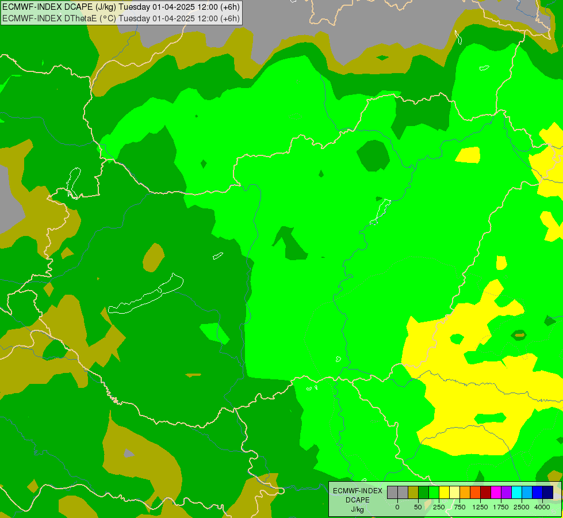
Task: Click the legend value 2500
Action: pos(522,507)
